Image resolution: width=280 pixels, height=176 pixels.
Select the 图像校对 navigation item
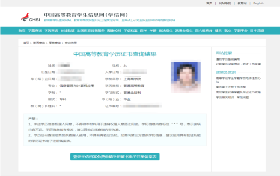tap(114, 31)
